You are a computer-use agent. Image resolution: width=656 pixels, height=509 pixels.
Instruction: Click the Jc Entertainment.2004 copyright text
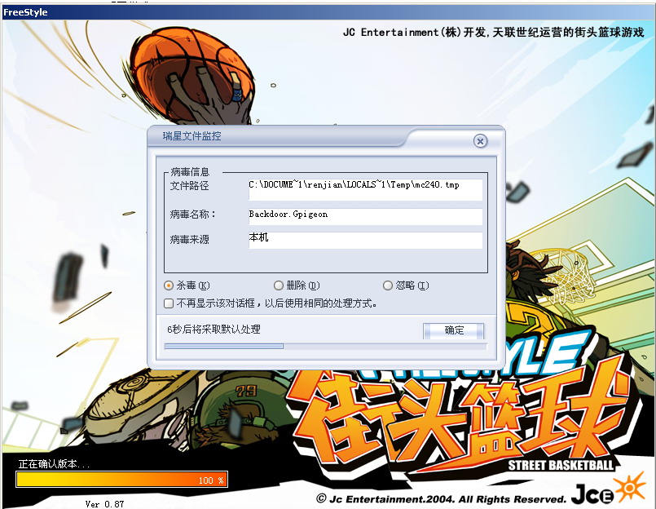coord(441,499)
